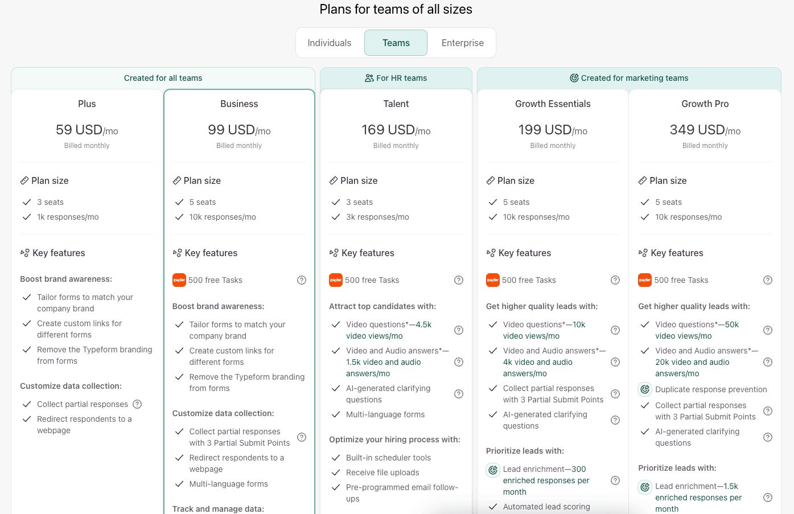This screenshot has height=514, width=794.
Task: Open the Enterprise tab
Action: [x=462, y=42]
